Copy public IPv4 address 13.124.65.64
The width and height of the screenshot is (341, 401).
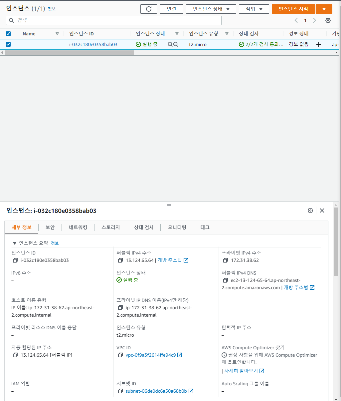pyautogui.click(x=120, y=260)
